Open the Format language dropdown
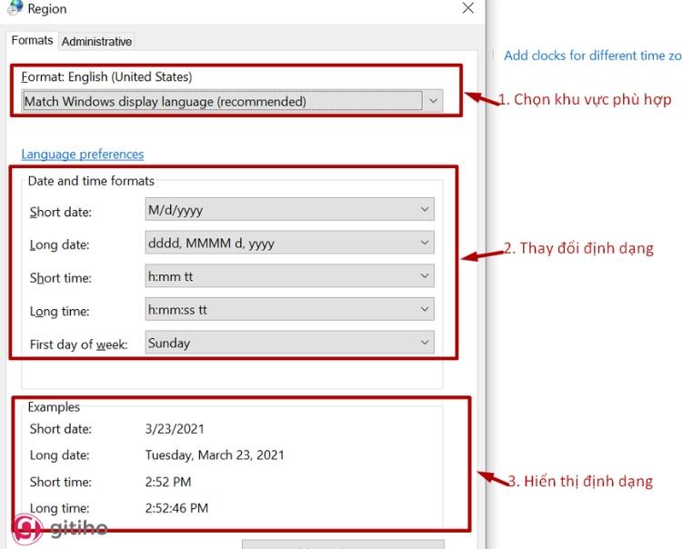The width and height of the screenshot is (682, 549). 232,101
